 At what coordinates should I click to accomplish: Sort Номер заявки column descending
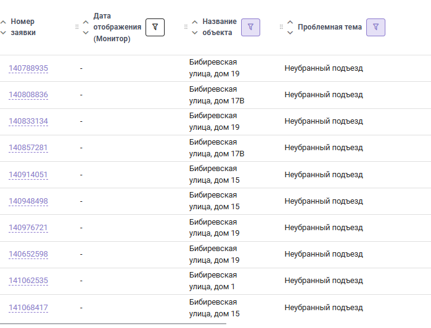pos(3,33)
